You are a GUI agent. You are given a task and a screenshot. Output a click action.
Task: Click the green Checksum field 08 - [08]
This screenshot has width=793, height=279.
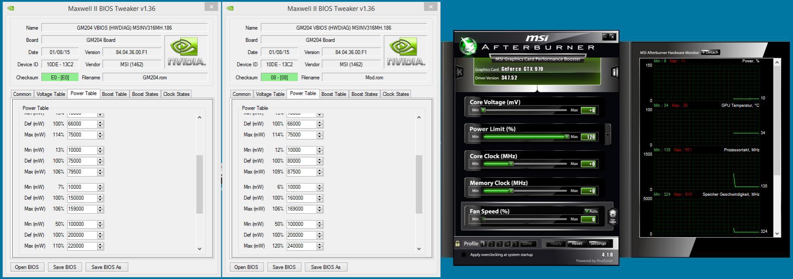point(279,77)
